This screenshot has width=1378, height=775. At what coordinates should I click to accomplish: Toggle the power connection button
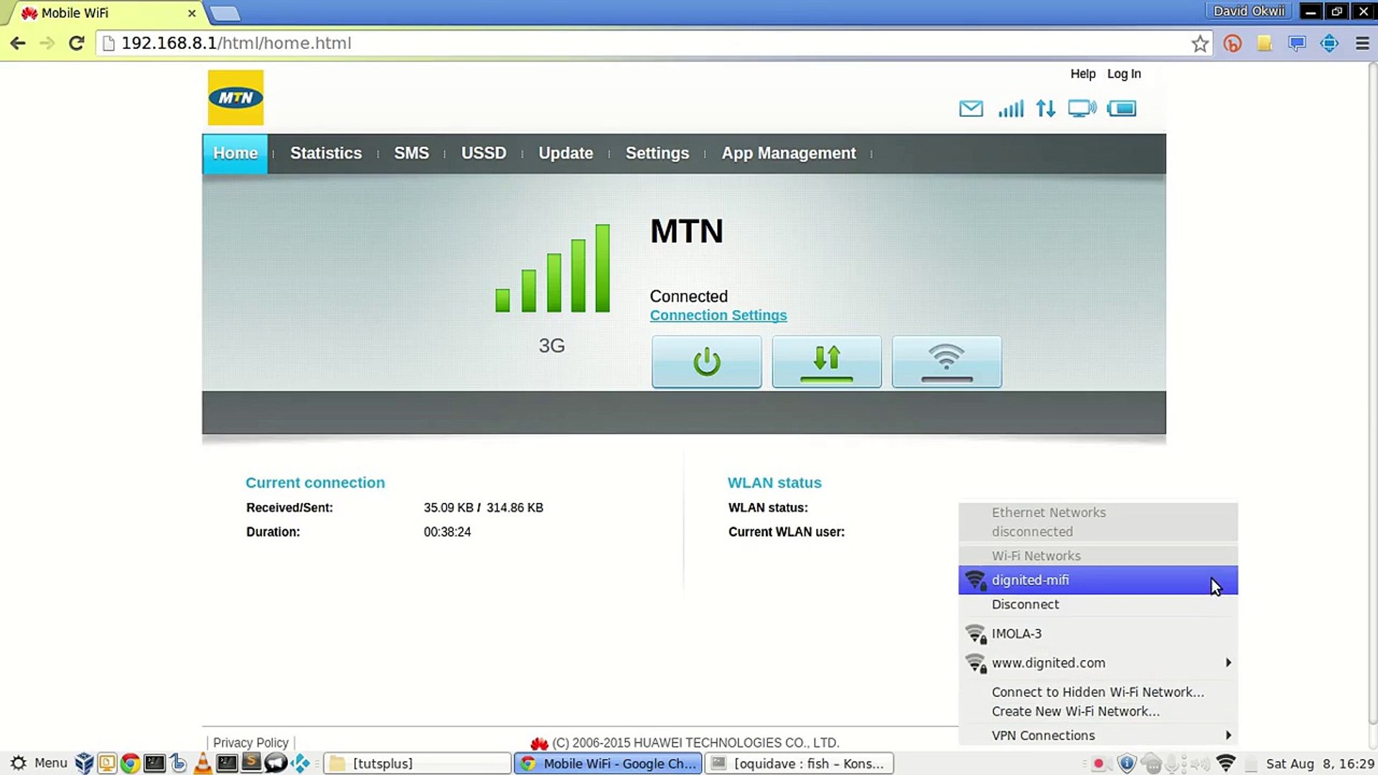pos(706,362)
